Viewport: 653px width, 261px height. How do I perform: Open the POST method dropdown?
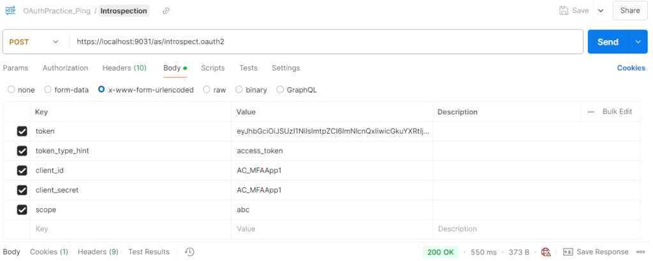click(34, 42)
